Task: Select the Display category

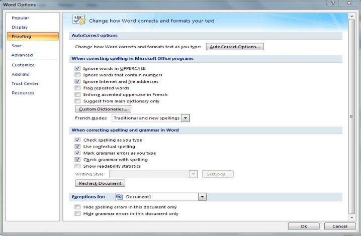Action: click(x=20, y=27)
